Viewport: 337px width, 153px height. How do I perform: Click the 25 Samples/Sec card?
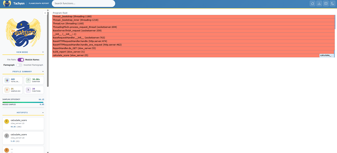(x=12, y=90)
